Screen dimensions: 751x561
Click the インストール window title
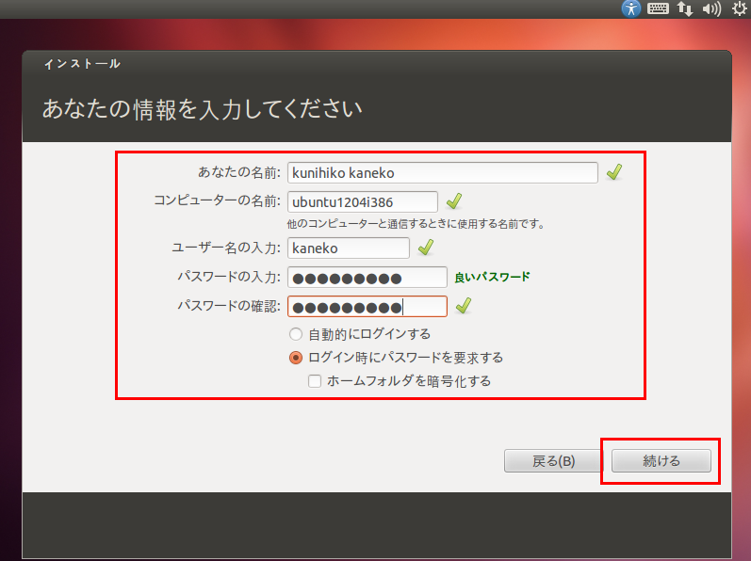(82, 64)
